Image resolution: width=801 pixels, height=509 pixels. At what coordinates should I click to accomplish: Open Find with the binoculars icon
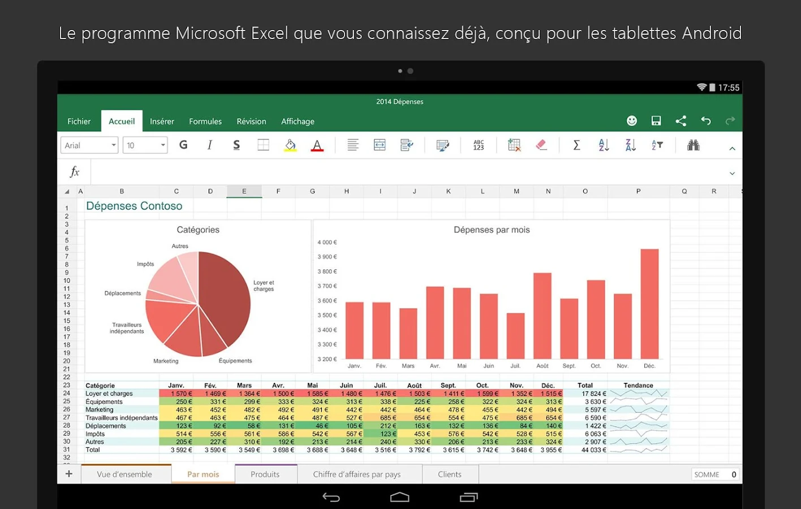[694, 145]
